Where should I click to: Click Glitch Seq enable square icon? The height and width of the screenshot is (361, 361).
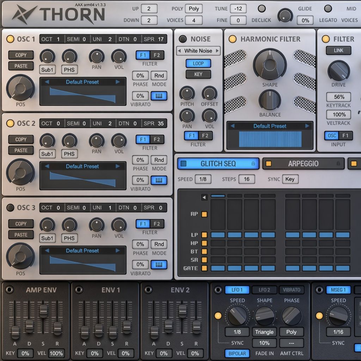point(183,164)
